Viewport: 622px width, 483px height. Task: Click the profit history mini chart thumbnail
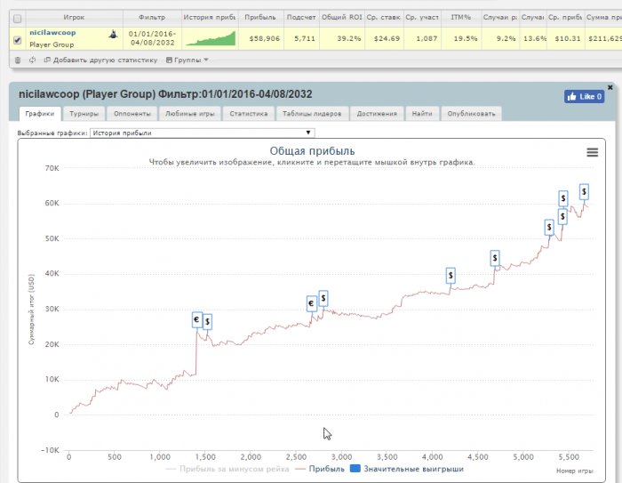211,38
